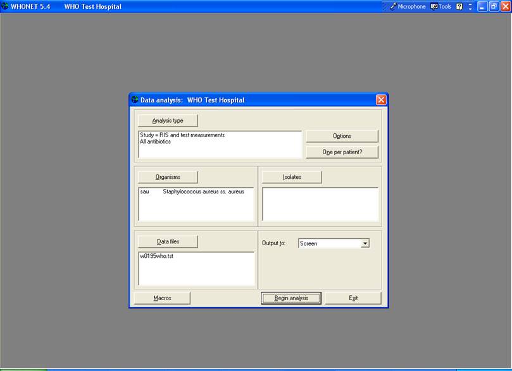This screenshot has height=371, width=512.
Task: Click the globe icon on the Data analysis dialog
Action: [135, 99]
